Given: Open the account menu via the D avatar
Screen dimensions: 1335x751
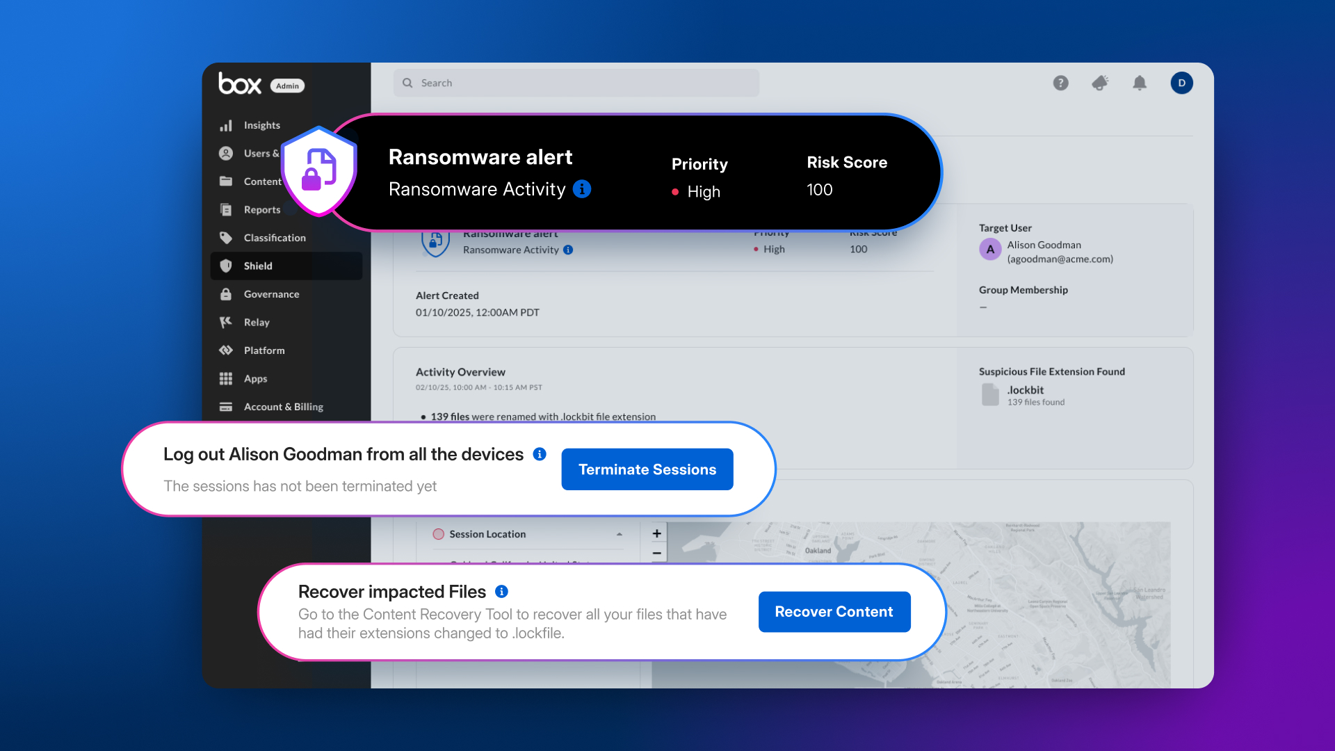Looking at the screenshot, I should (1182, 83).
